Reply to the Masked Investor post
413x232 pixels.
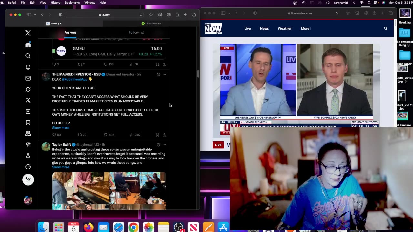54,135
